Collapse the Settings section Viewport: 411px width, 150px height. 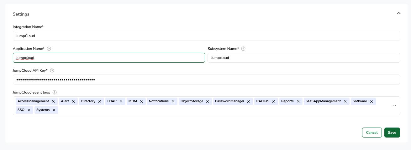tap(398, 13)
